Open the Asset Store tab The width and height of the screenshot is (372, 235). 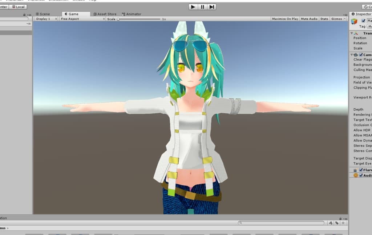click(105, 14)
